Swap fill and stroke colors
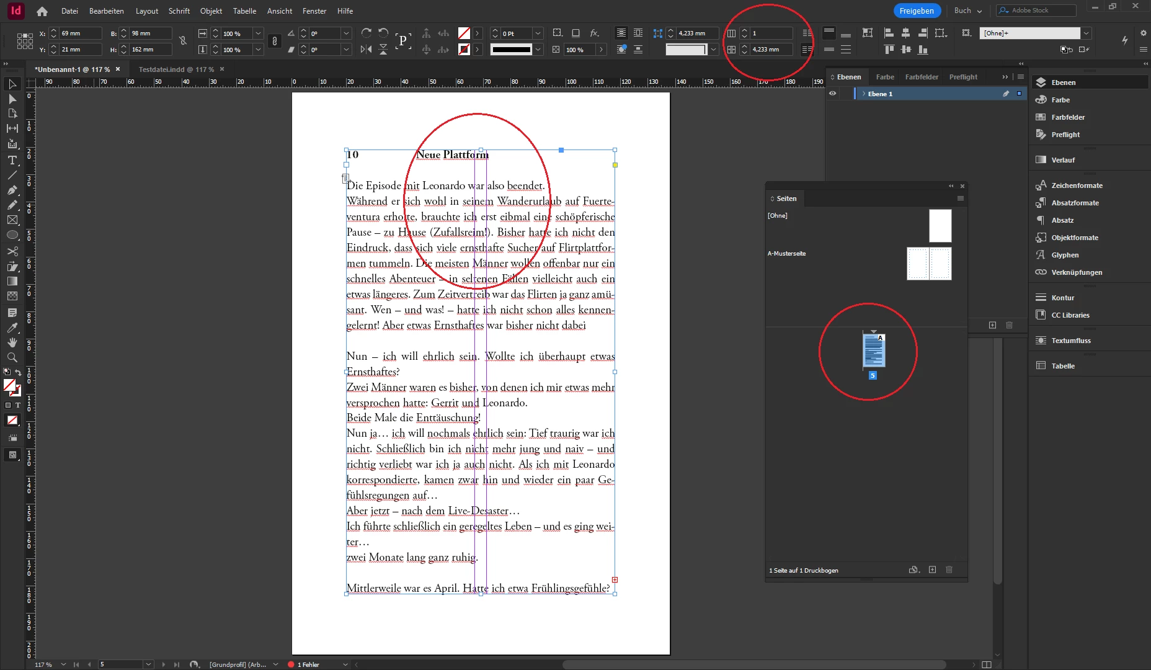This screenshot has width=1151, height=670. (x=18, y=372)
